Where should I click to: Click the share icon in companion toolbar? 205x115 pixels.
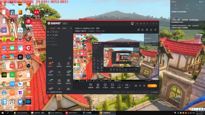(x=155, y=30)
